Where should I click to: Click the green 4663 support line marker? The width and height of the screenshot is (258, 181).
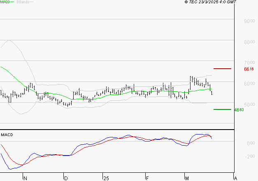tap(222, 109)
